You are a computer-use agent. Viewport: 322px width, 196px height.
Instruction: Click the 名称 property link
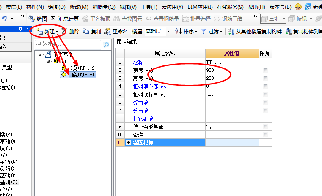click(138, 63)
